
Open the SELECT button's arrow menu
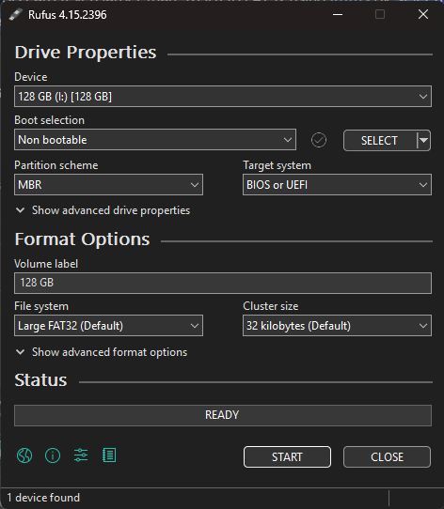(423, 141)
